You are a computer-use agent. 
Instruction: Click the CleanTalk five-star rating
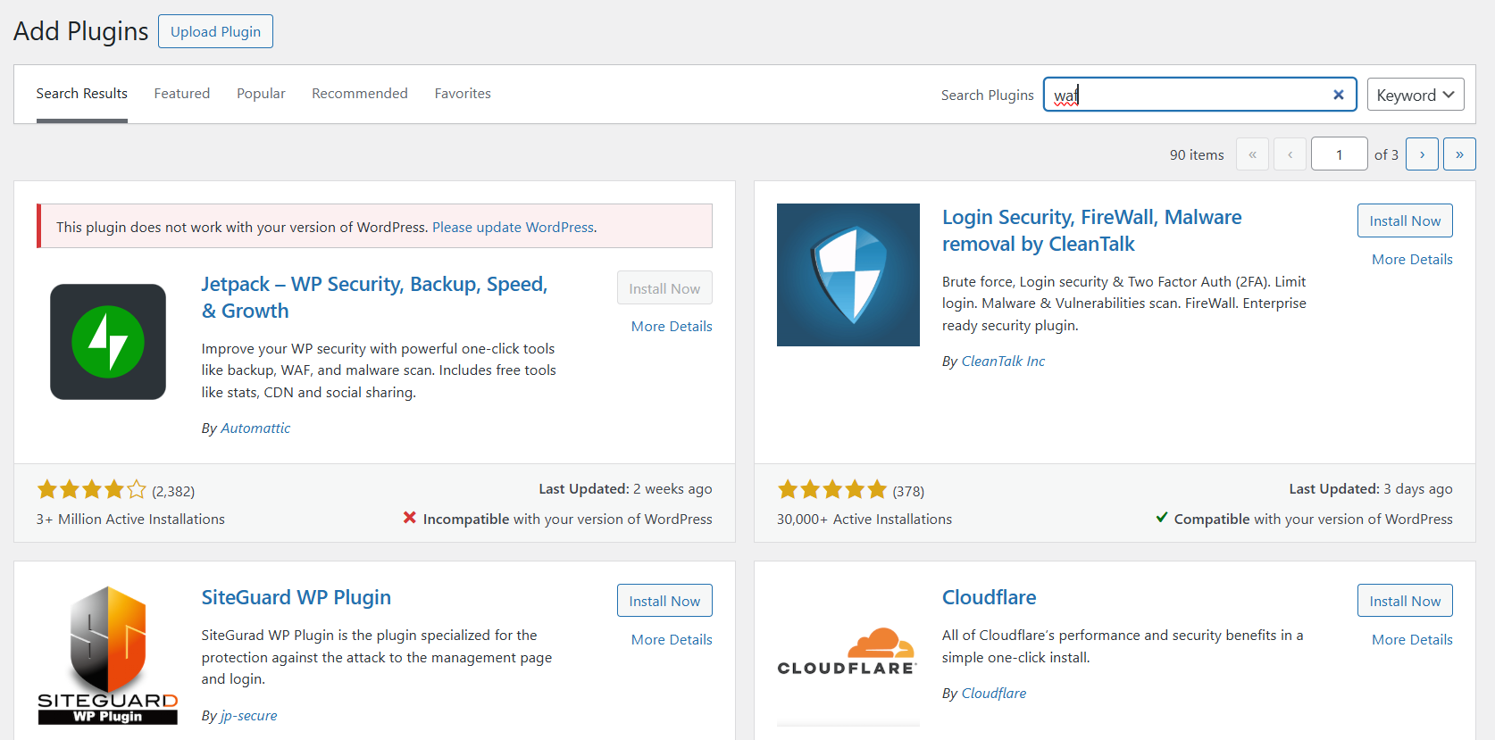tap(831, 489)
